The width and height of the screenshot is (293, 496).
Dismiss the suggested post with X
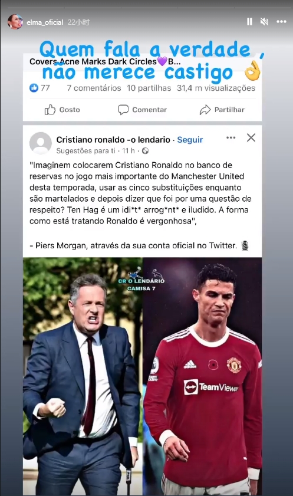251,137
